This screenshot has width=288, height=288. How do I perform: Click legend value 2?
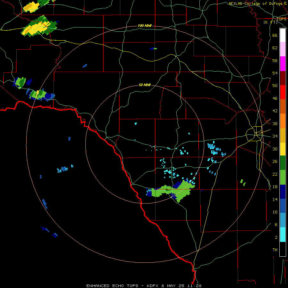pyautogui.click(x=276, y=237)
